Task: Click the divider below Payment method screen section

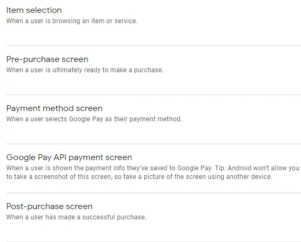Action: point(153,144)
